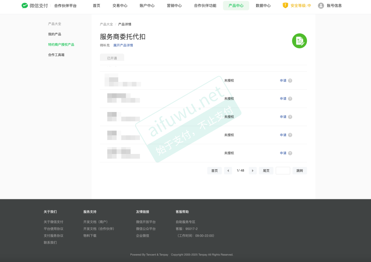
Task: Go to previous page arrow
Action: tap(228, 171)
